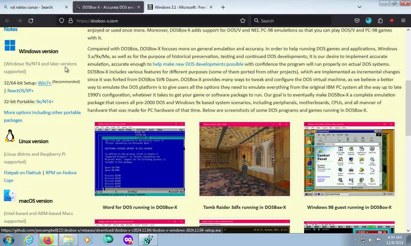The height and width of the screenshot is (246, 411).
Task: Open the Firefox hamburger menu
Action: pyautogui.click(x=403, y=20)
